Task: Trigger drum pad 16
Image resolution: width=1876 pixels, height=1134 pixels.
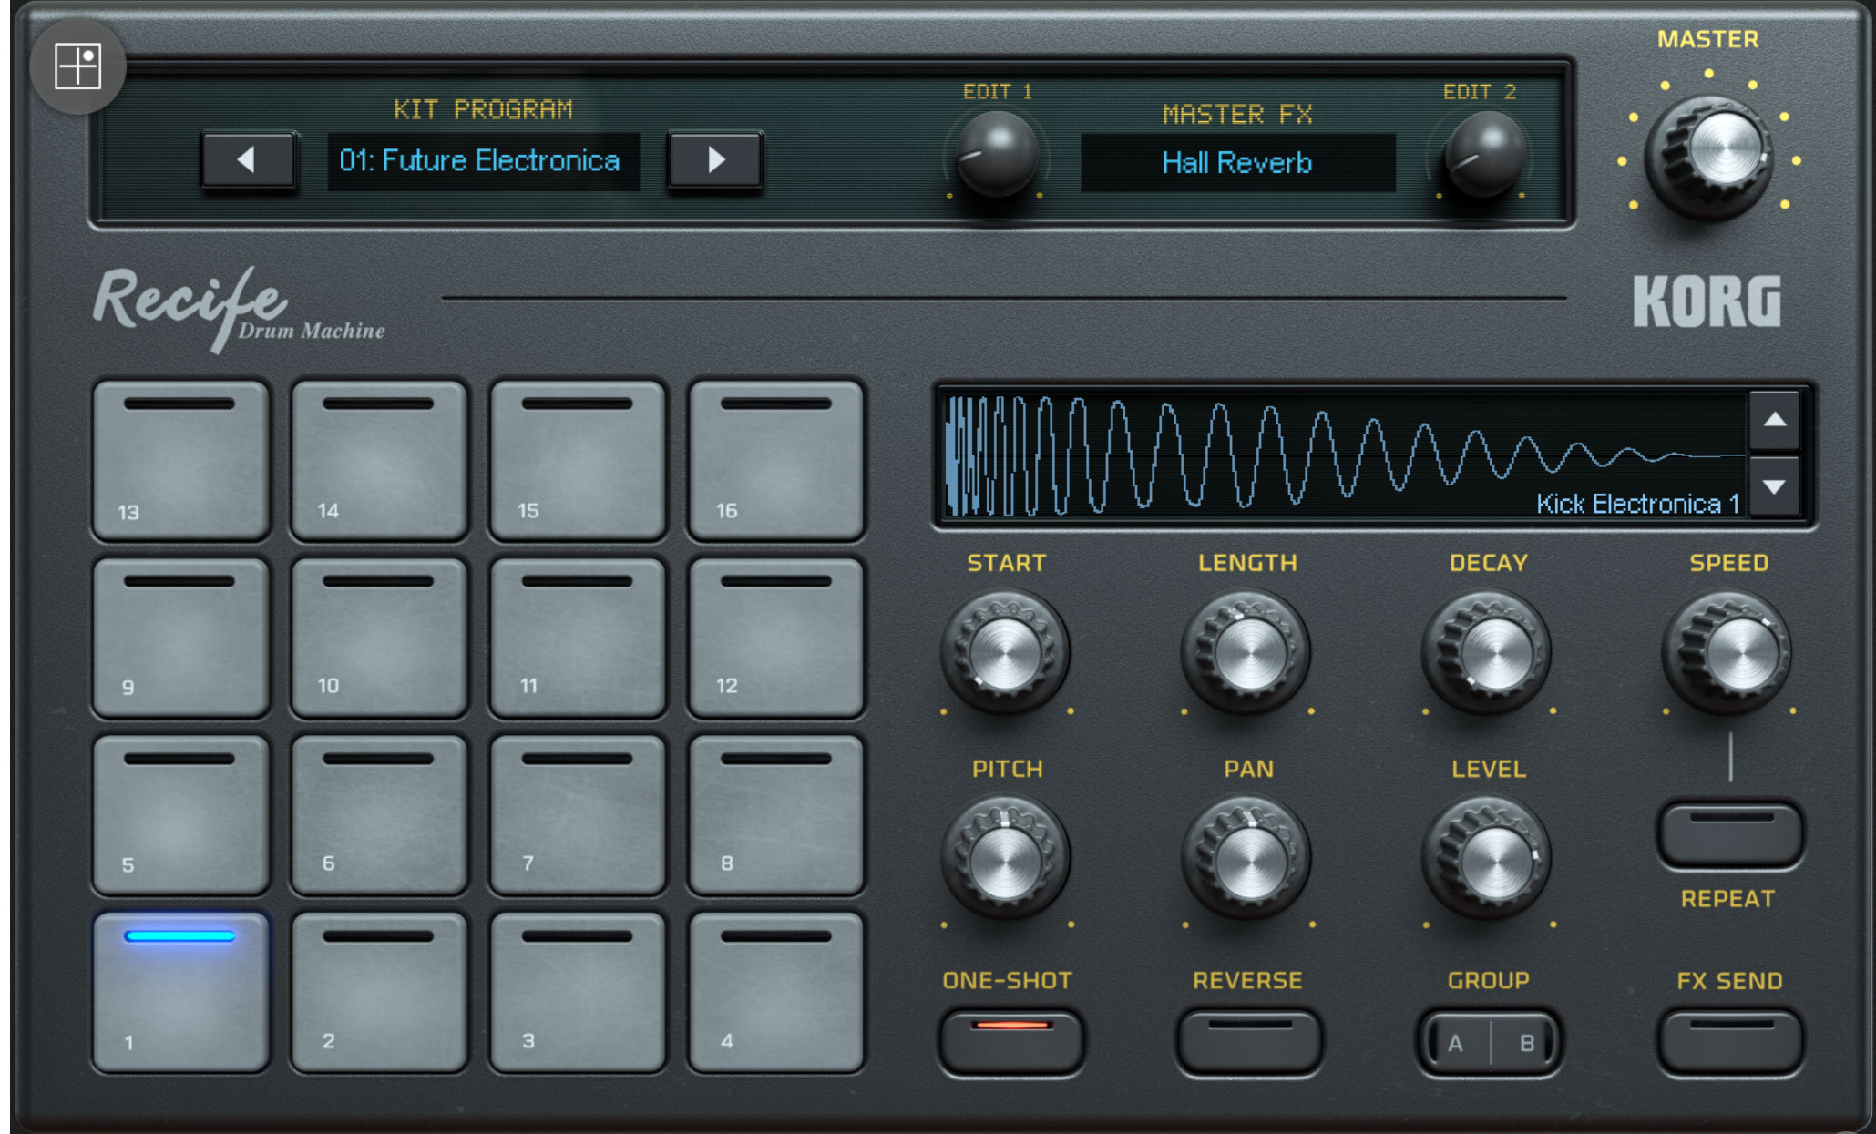Action: pyautogui.click(x=776, y=460)
